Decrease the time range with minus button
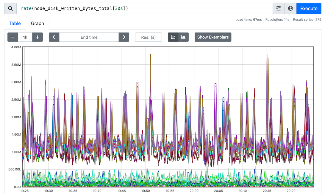The image size is (325, 194). (13, 37)
